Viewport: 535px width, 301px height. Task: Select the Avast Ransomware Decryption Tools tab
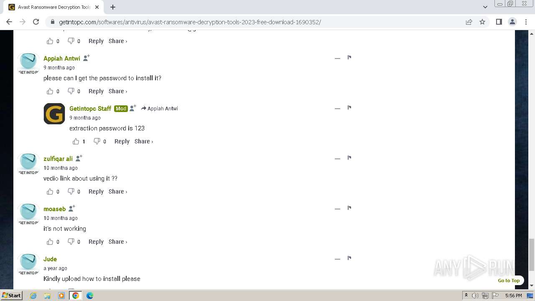[x=53, y=7]
